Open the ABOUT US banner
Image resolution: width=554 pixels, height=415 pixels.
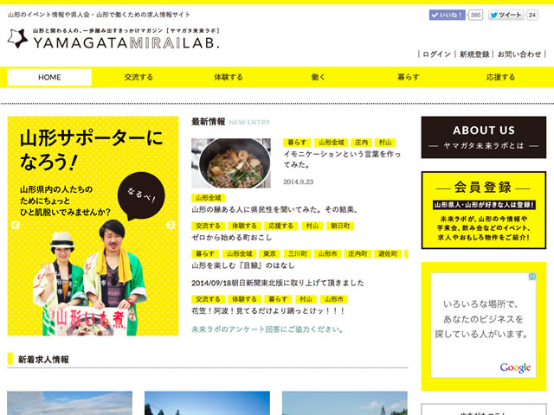click(x=484, y=137)
